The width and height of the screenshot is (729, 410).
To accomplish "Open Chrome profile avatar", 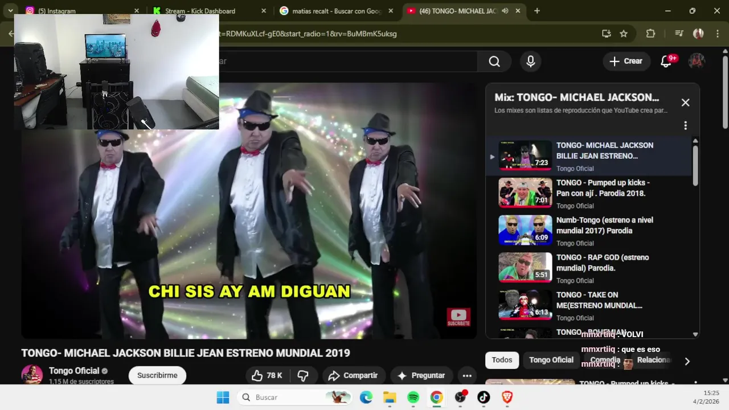I will 698,34.
